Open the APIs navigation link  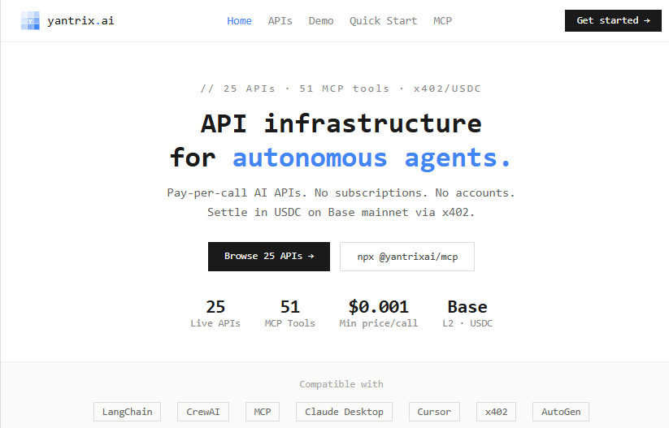280,20
